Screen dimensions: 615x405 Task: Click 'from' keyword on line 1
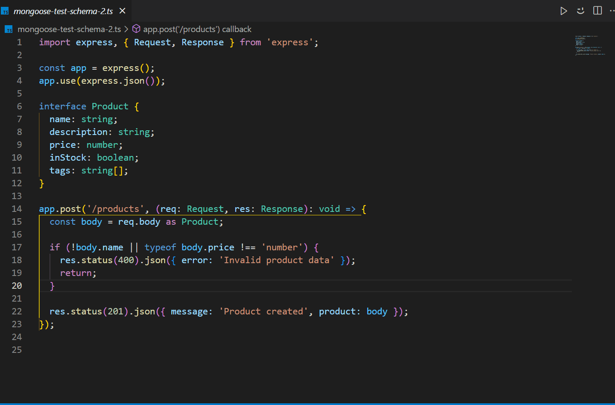click(x=250, y=42)
